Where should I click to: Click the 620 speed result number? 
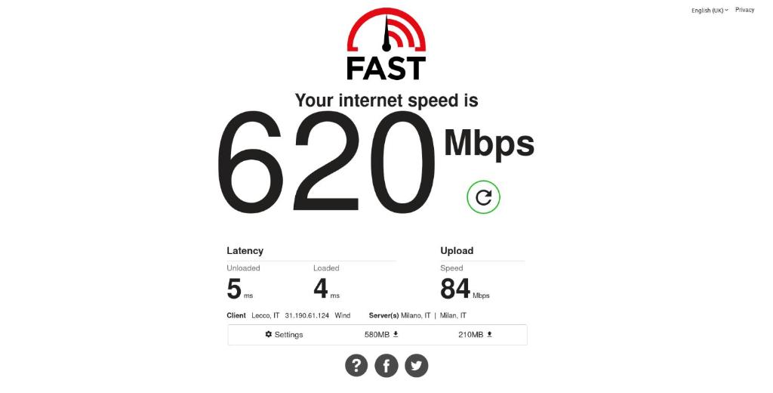(326, 162)
